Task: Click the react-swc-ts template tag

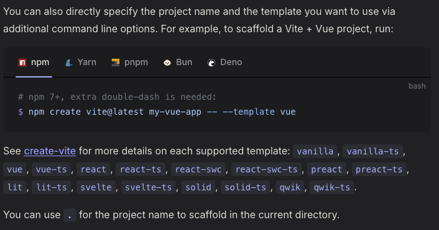Action: (266, 169)
